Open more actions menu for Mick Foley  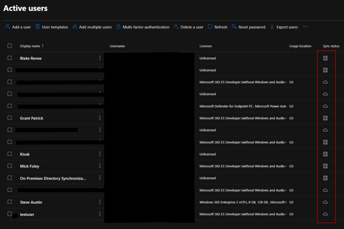(x=100, y=166)
